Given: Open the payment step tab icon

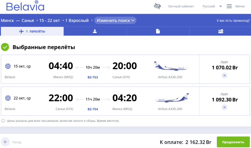Looking at the screenshot, I should [221, 31].
